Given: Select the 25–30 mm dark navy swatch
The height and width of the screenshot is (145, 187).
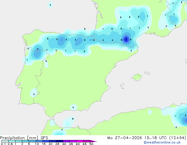Looking at the screenshot, I should tap(59, 141).
